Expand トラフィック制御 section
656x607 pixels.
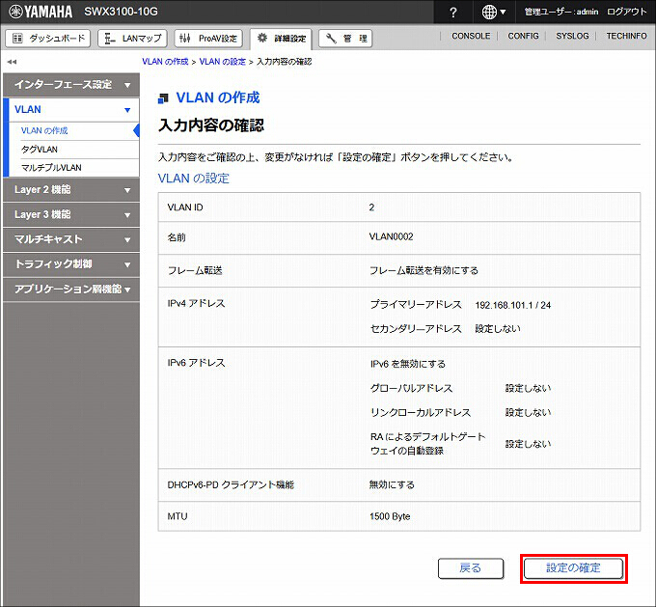click(71, 264)
